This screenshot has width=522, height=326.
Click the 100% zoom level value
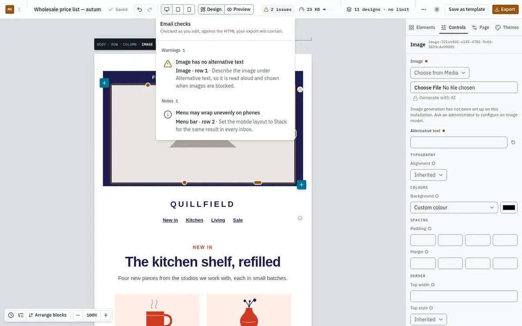92,315
